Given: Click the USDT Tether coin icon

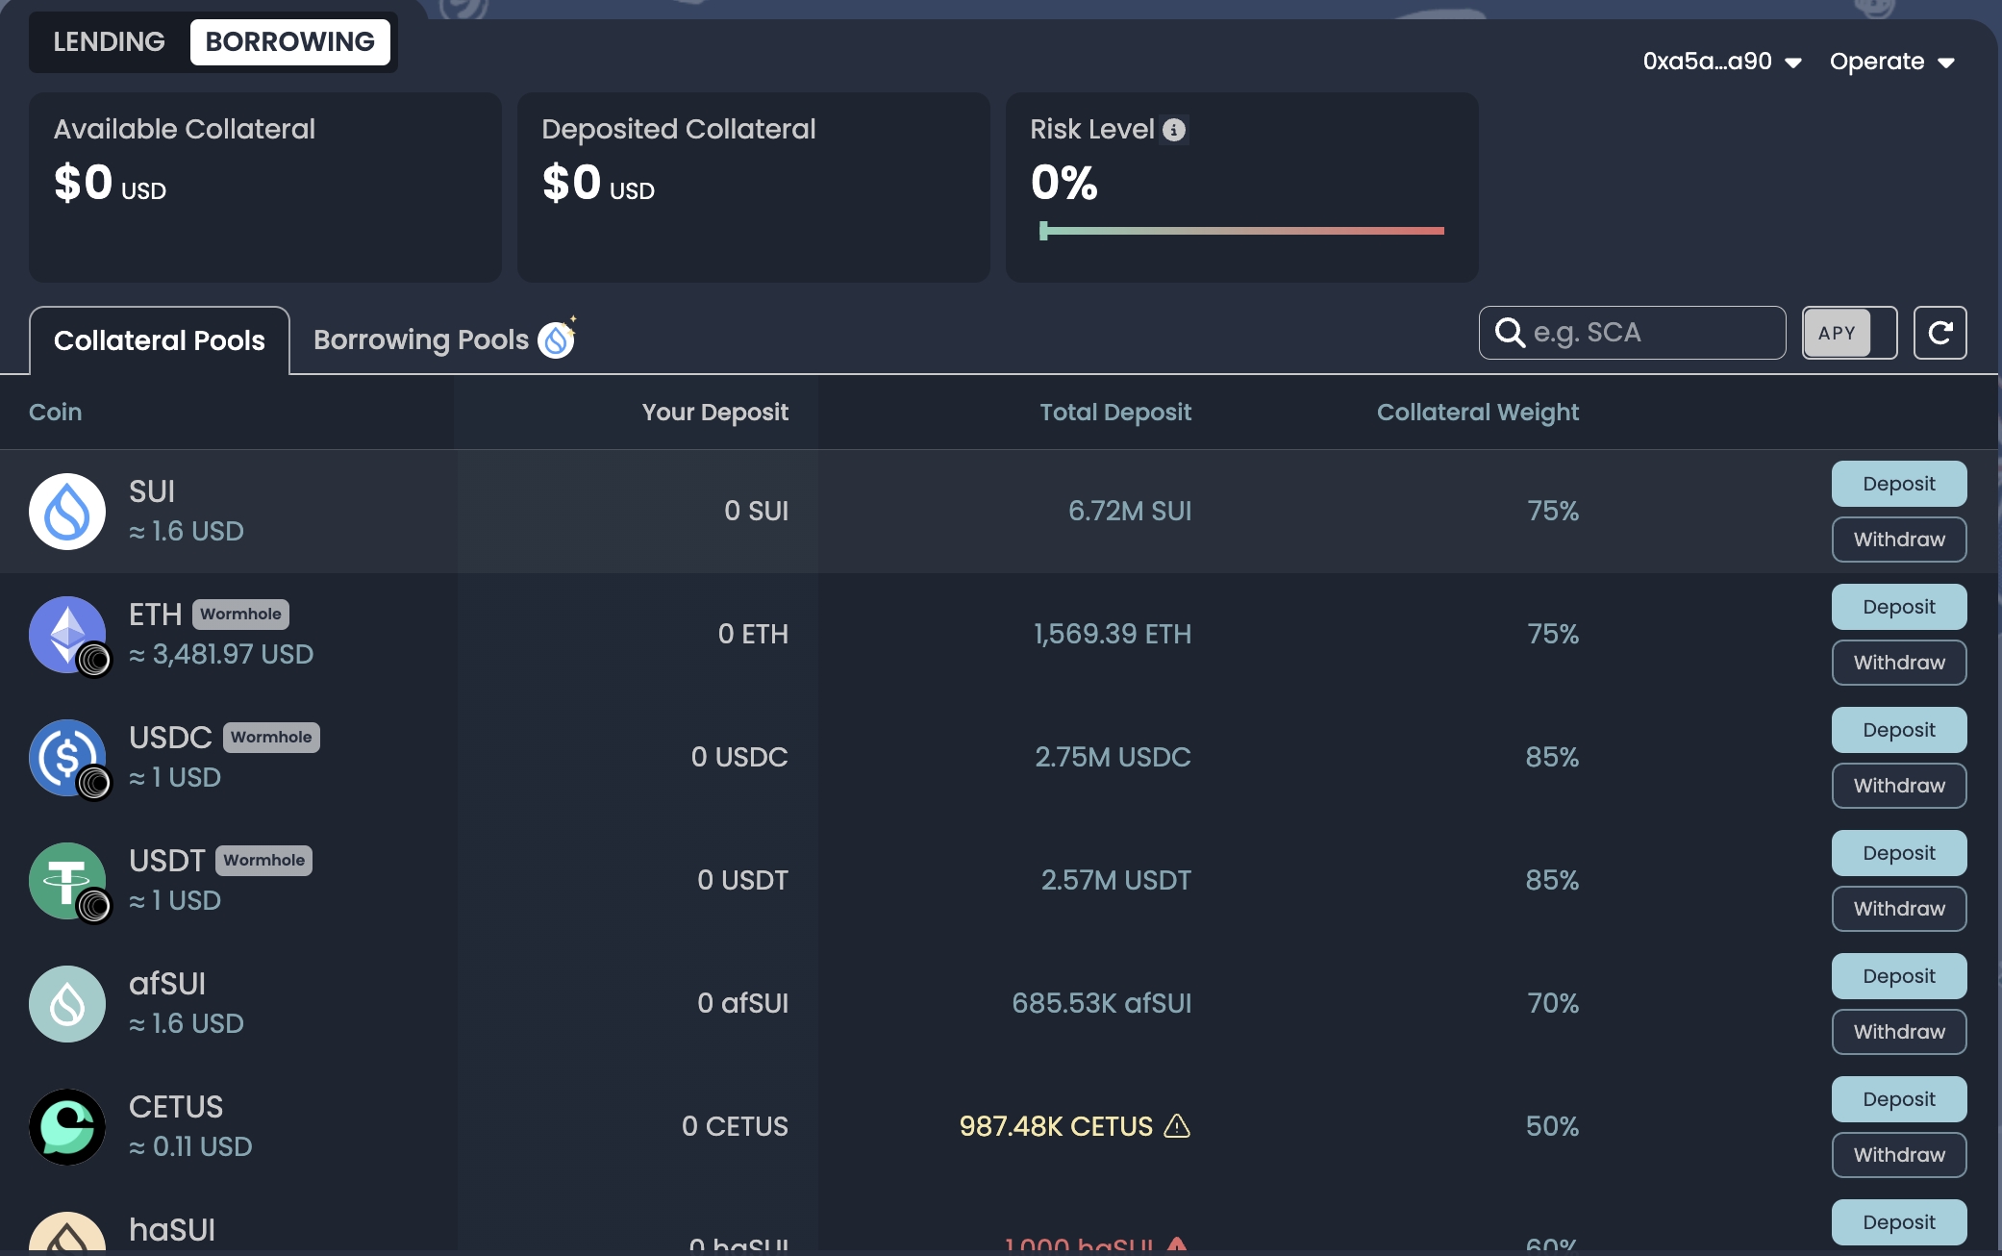Looking at the screenshot, I should (66, 880).
